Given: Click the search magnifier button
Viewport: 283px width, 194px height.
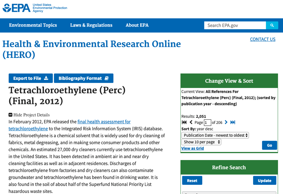Looking at the screenshot, I should pyautogui.click(x=272, y=25).
